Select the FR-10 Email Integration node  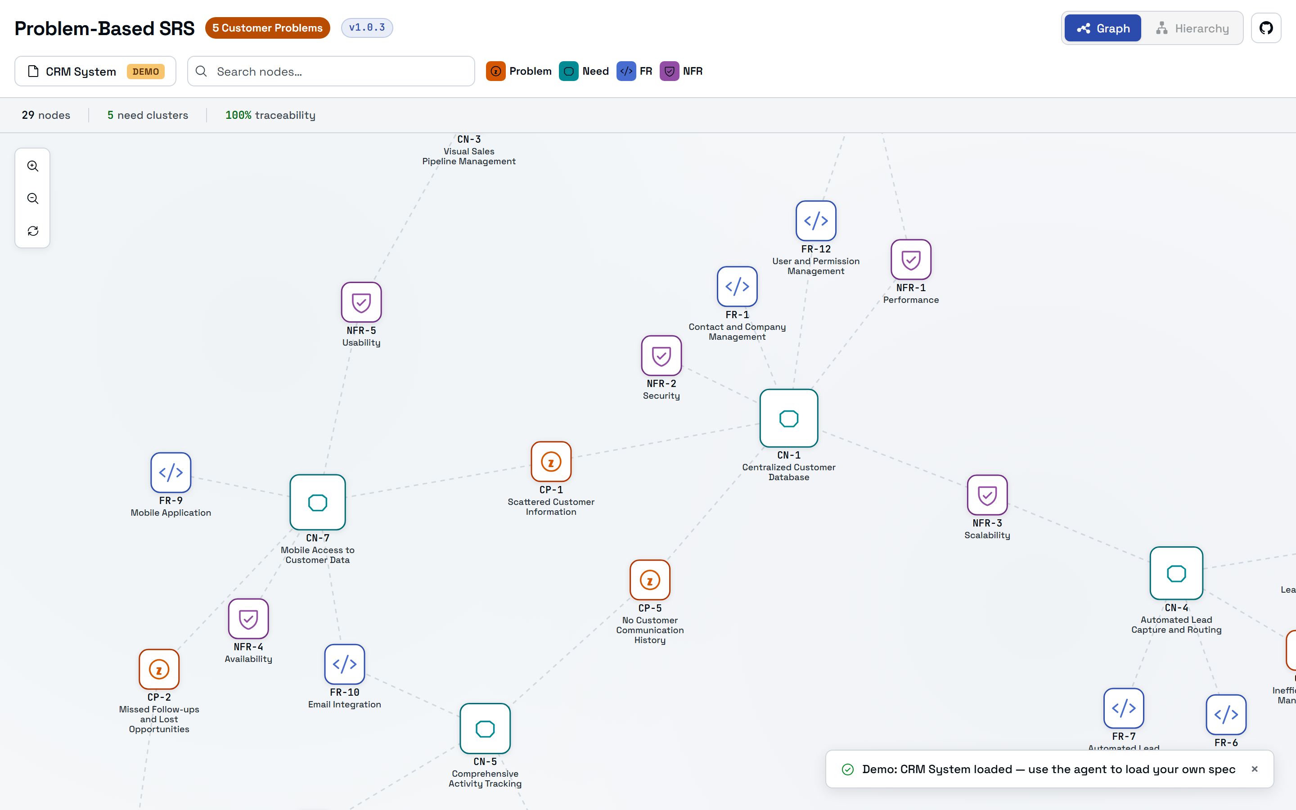(x=344, y=664)
